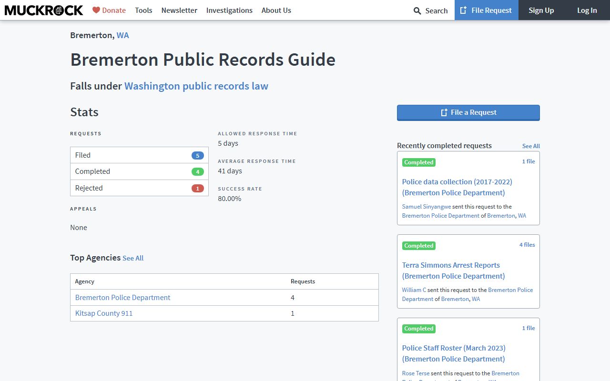Visit Rose Terse's user profile
The height and width of the screenshot is (381, 610).
[416, 373]
